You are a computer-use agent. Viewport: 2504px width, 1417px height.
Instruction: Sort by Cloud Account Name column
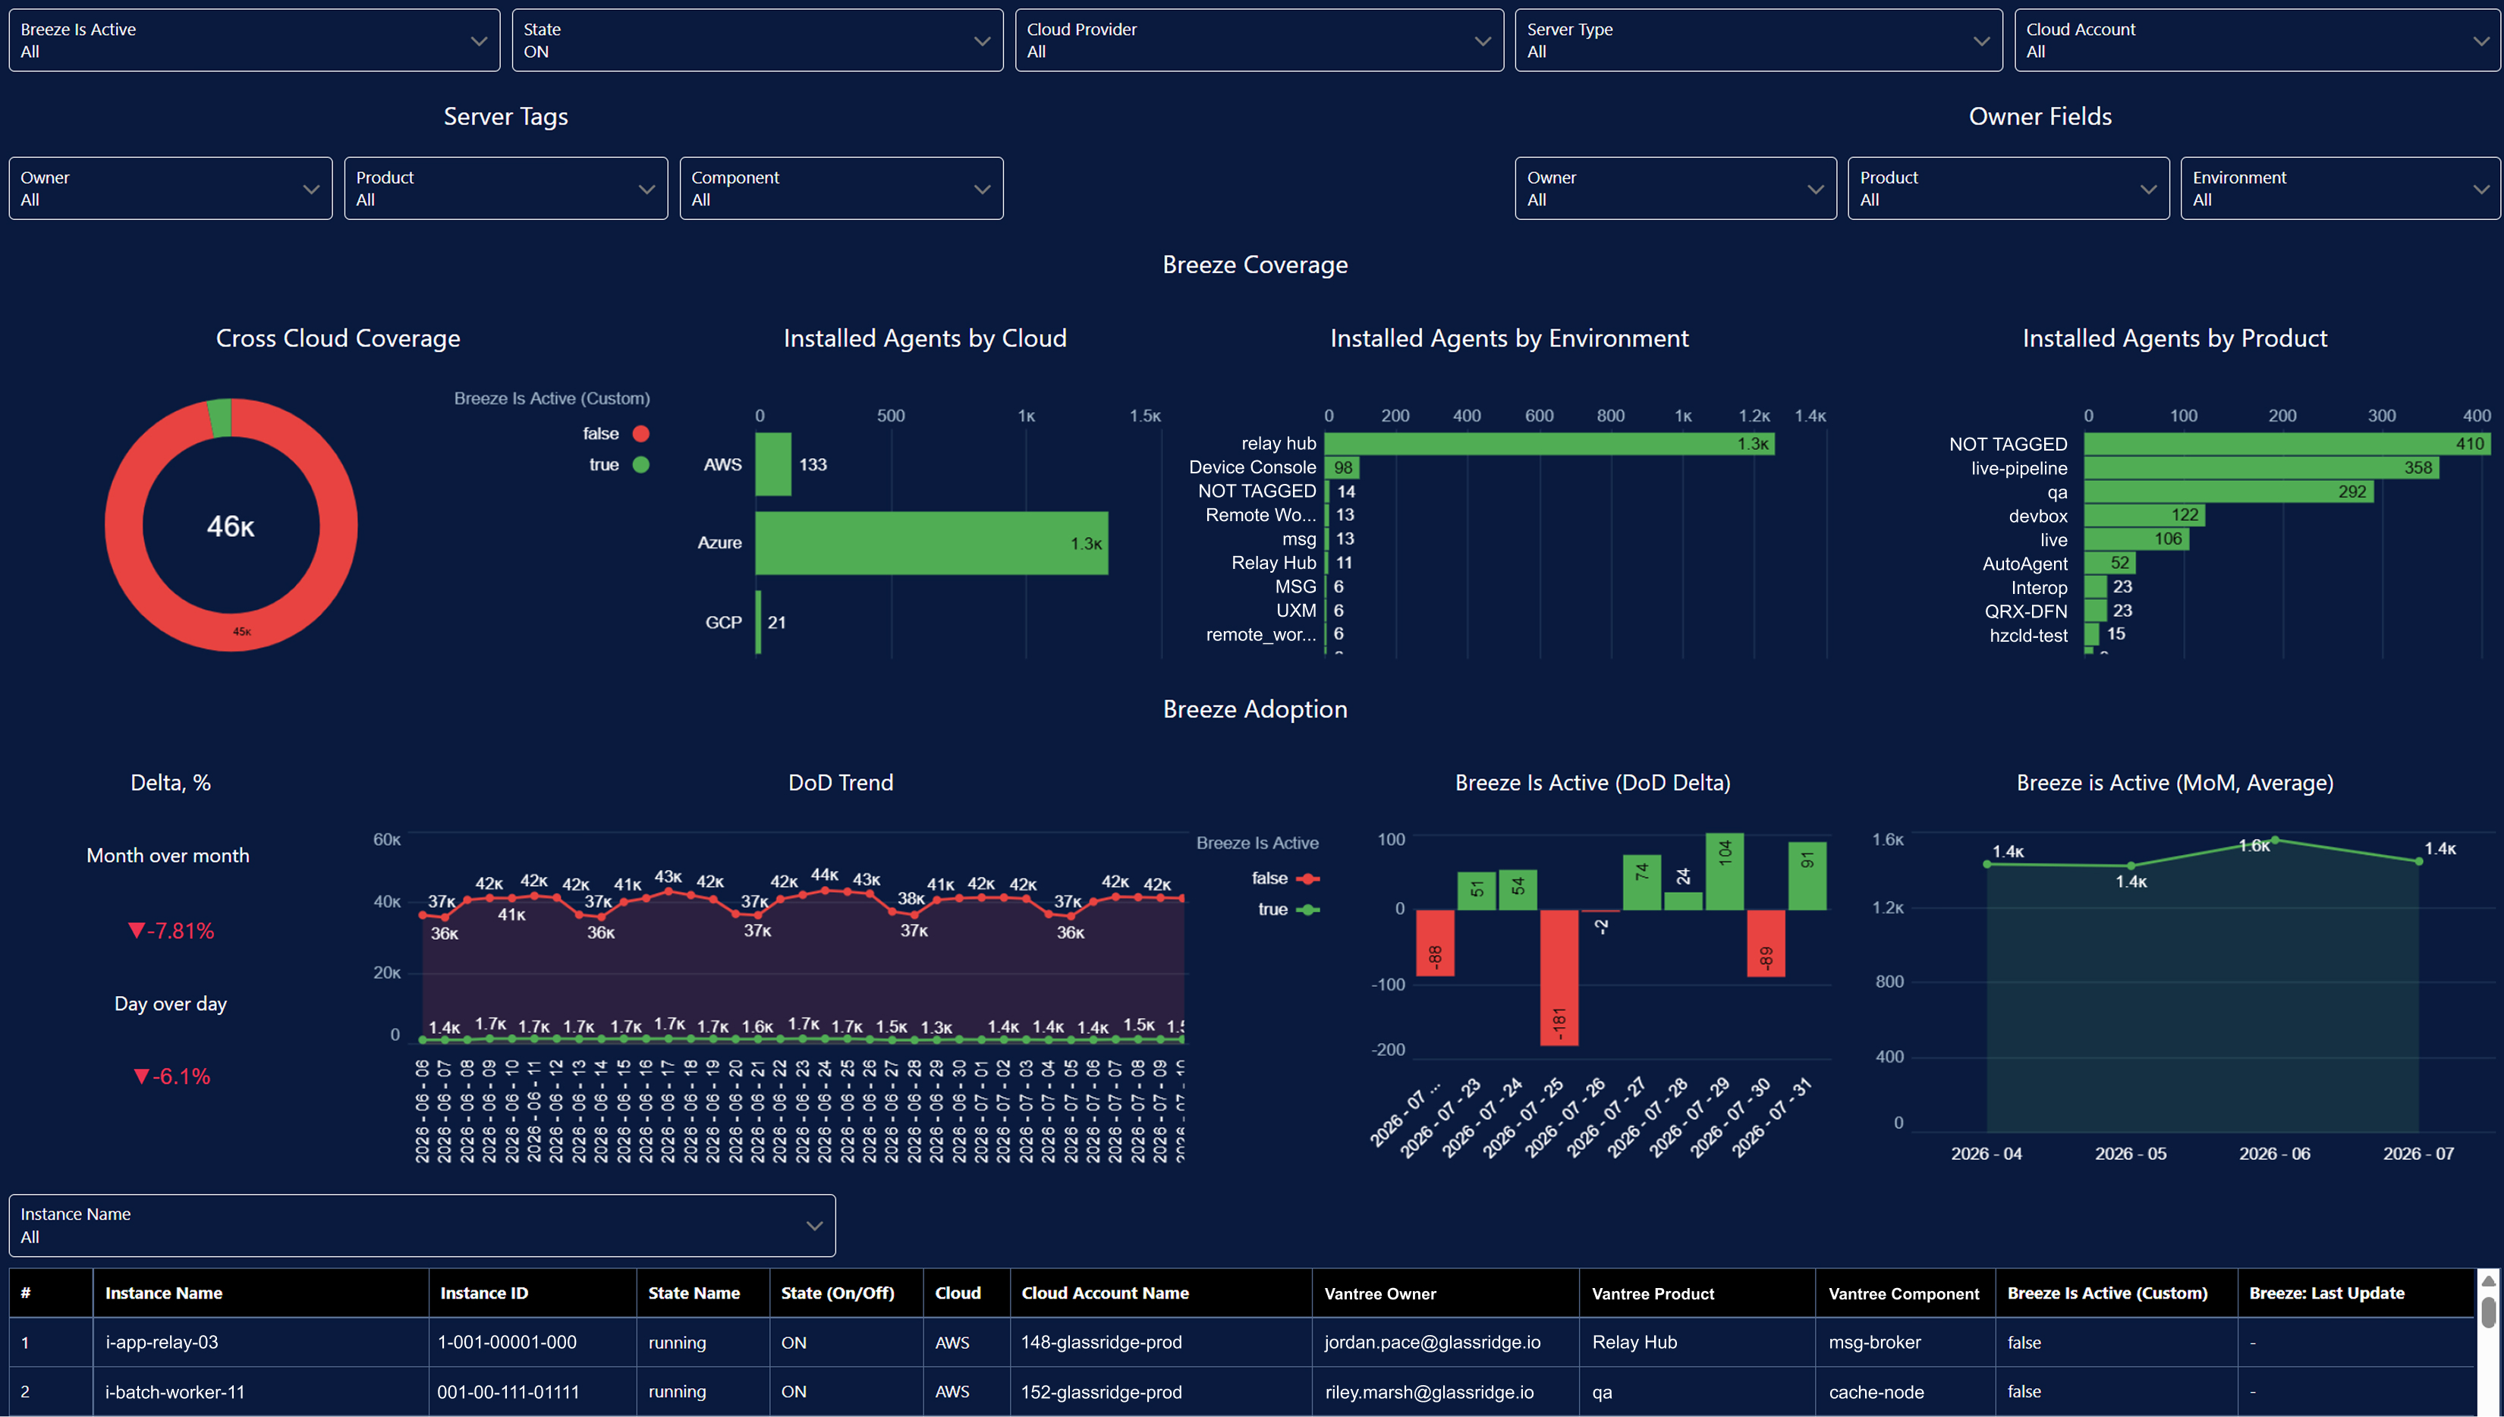pos(1161,1293)
